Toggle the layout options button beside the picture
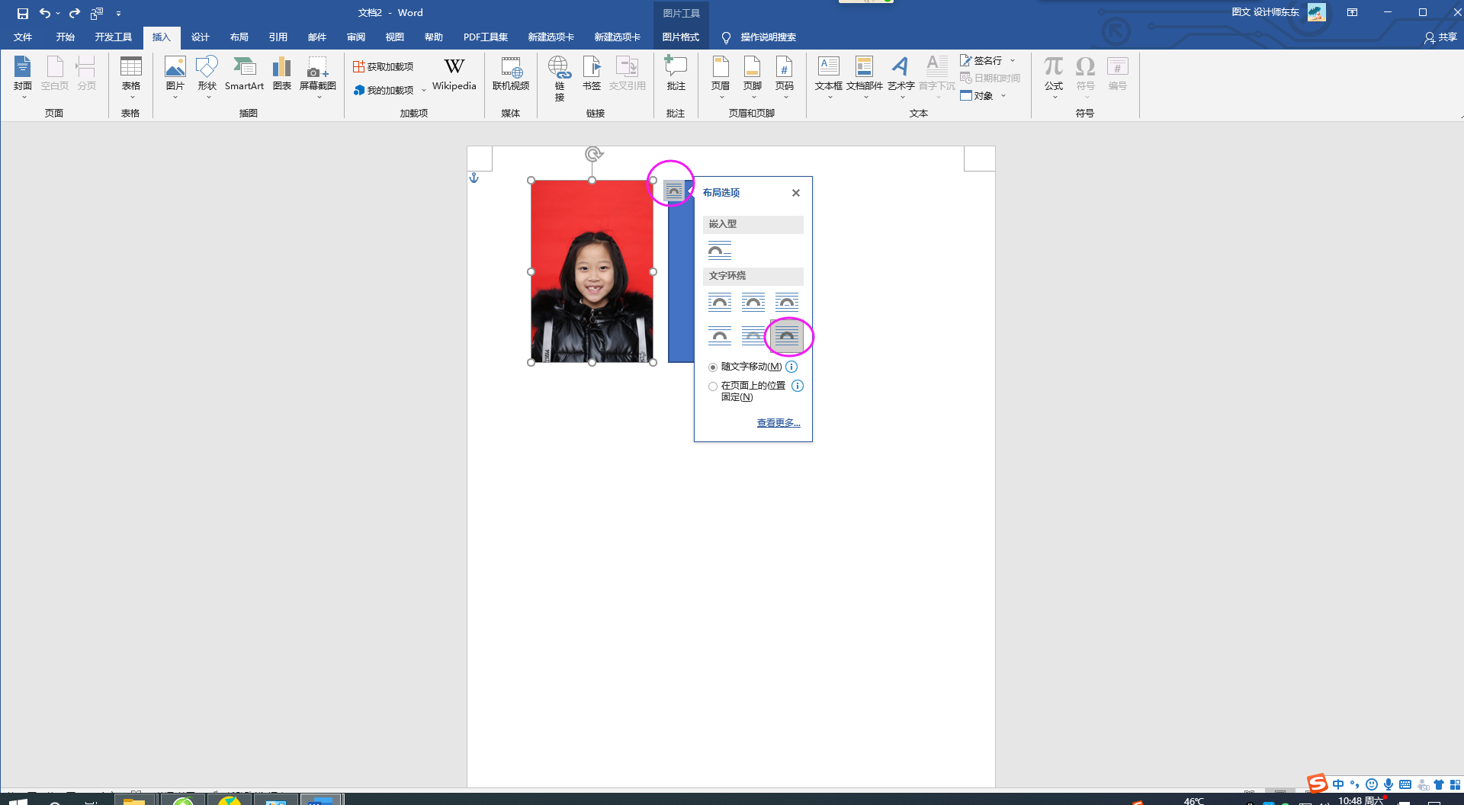The height and width of the screenshot is (805, 1464). [673, 190]
